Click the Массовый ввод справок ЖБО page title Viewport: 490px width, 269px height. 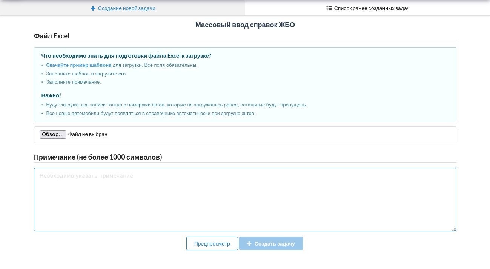[245, 25]
